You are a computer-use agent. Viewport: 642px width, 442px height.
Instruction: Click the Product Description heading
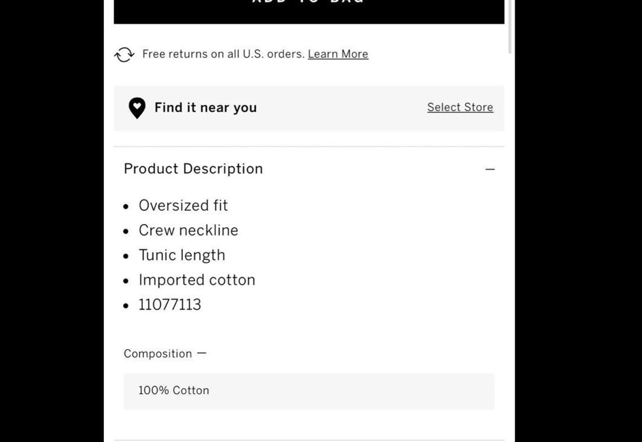[x=193, y=169]
